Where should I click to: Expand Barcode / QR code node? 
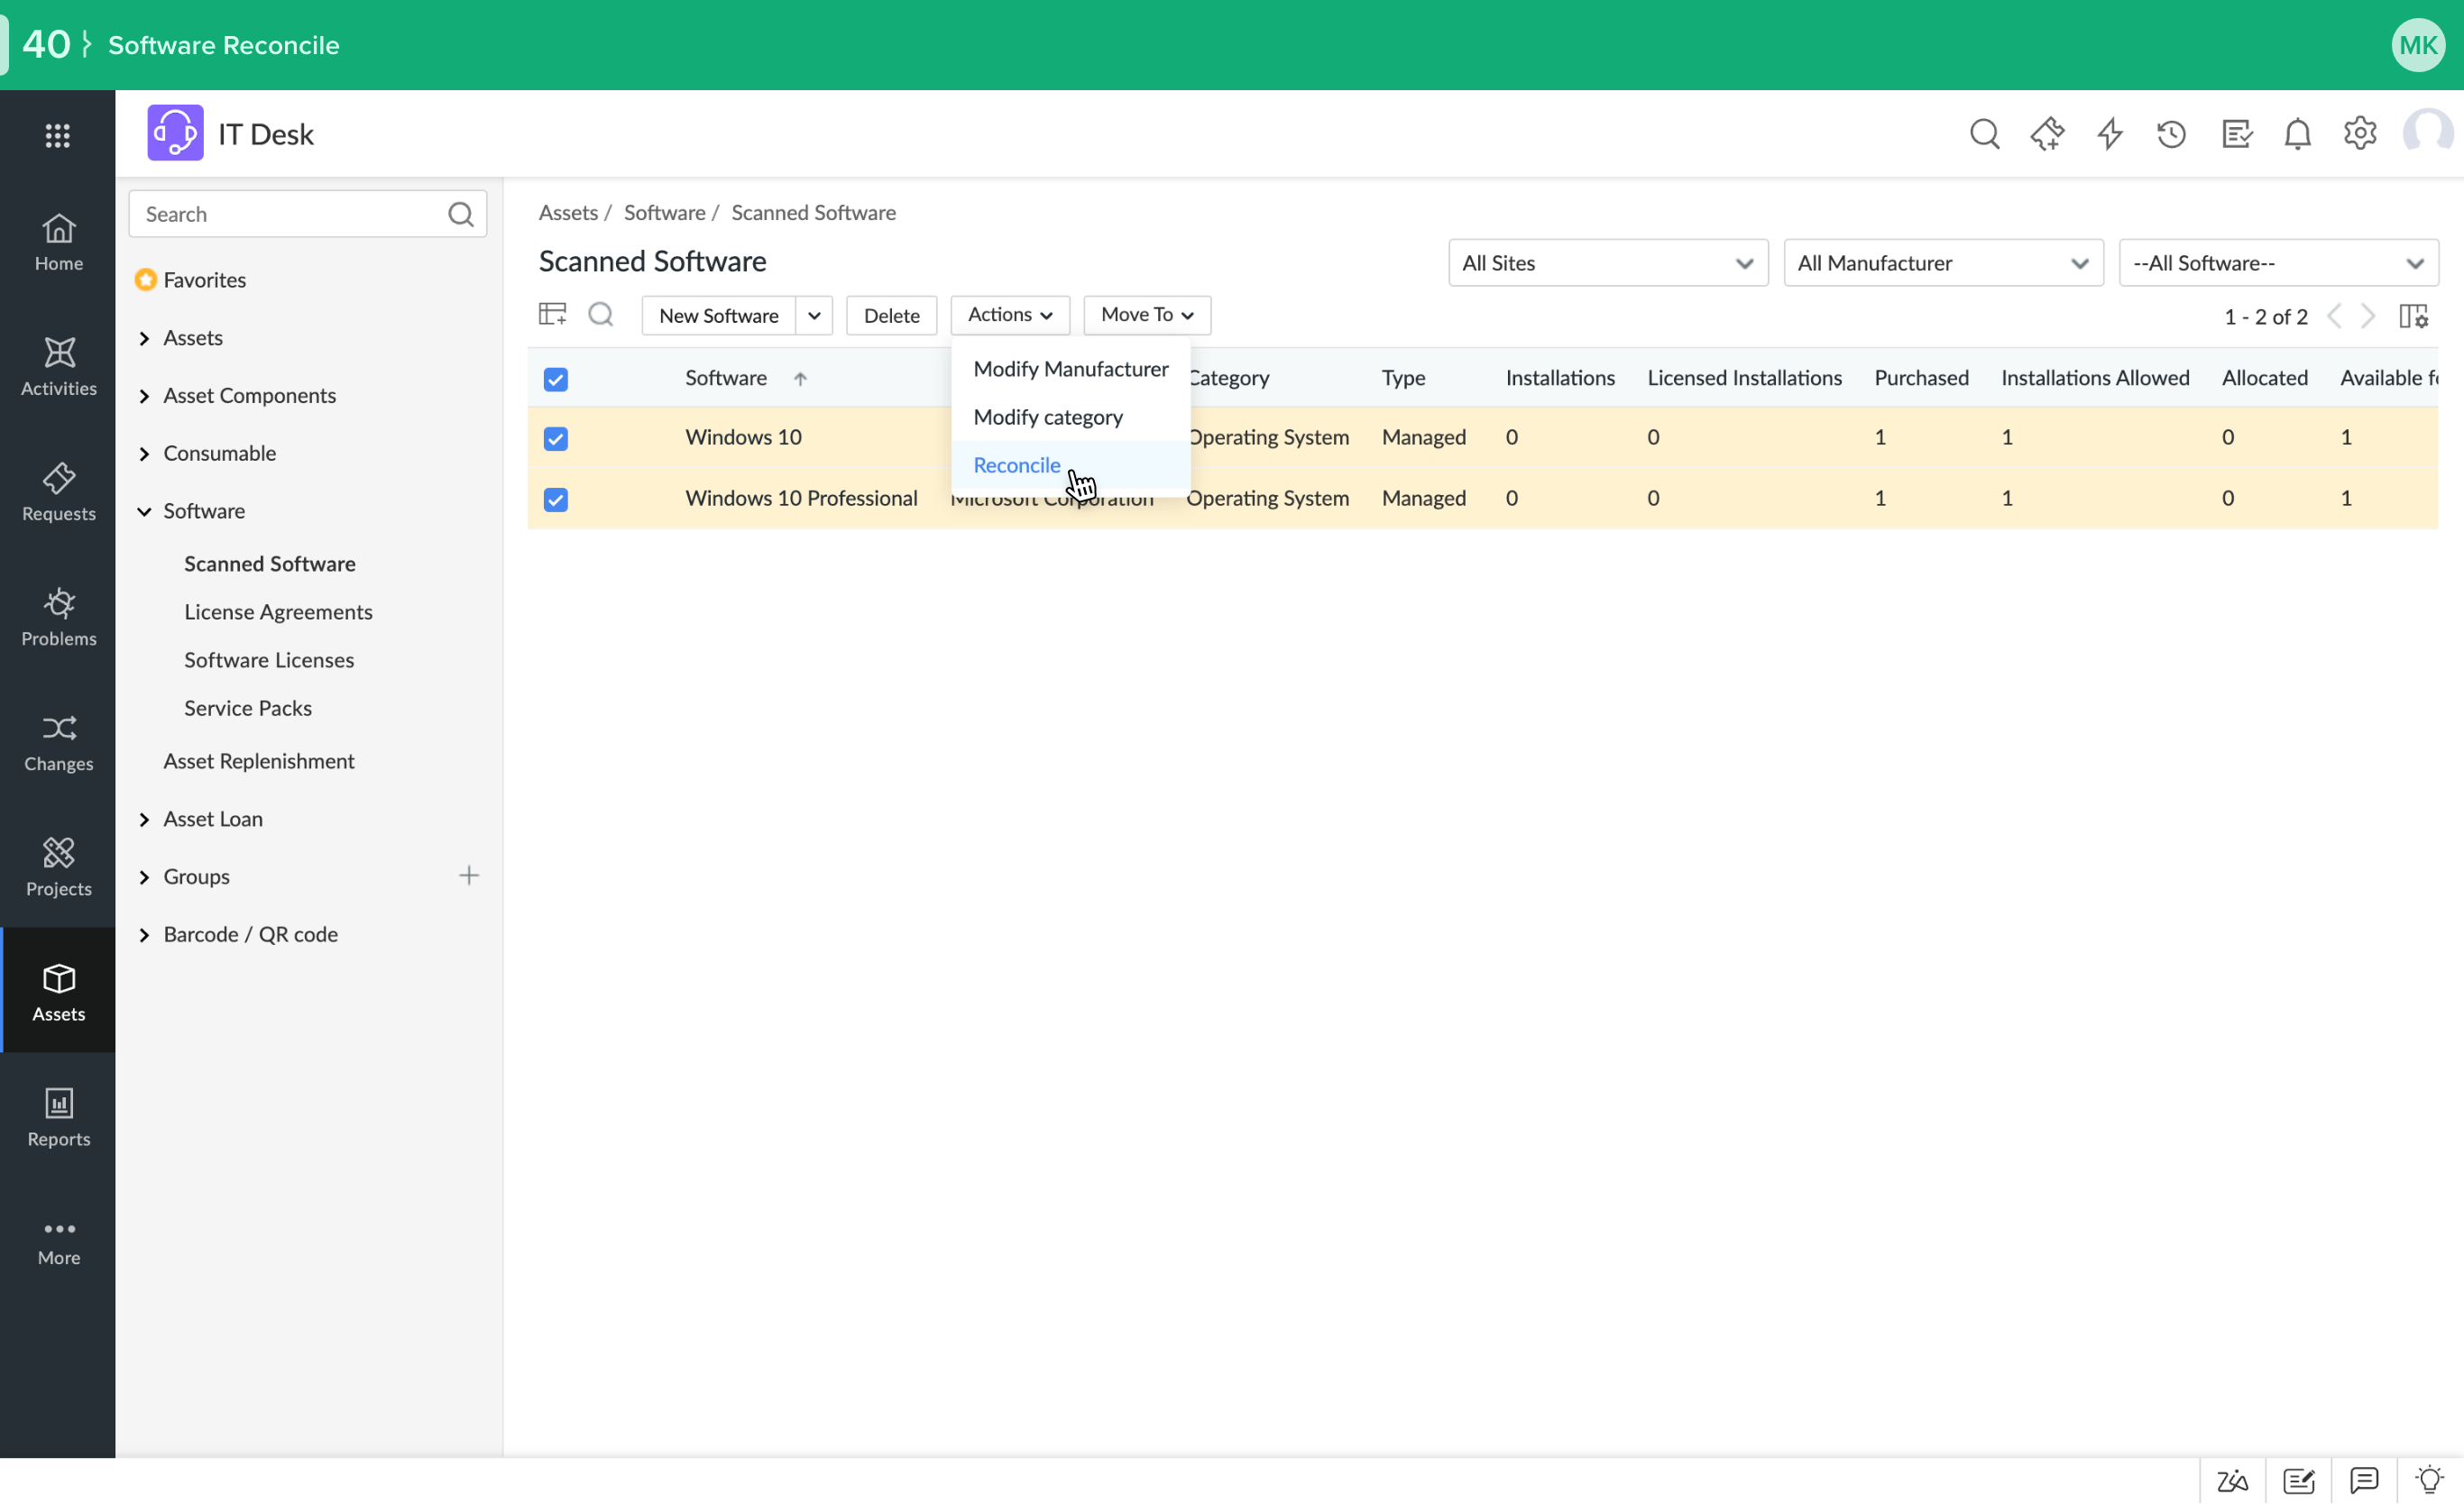pos(144,935)
